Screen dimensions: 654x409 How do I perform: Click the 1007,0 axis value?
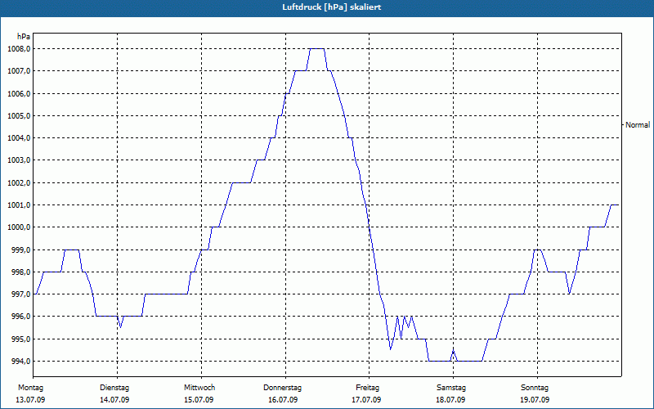tap(19, 71)
